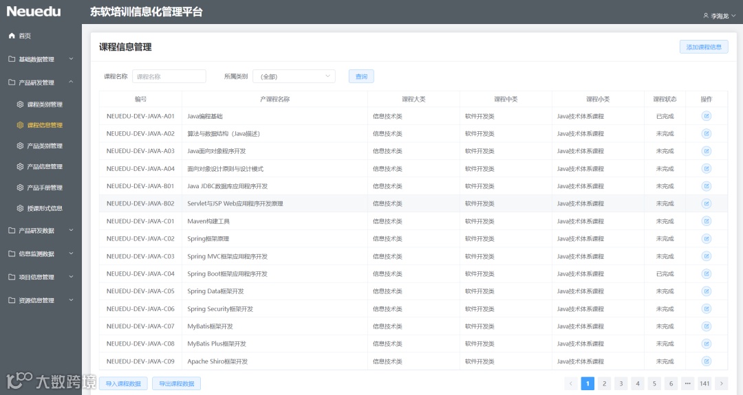This screenshot has width=743, height=395.
Task: Expand the 基础数据管理 sidebar menu
Action: 41,59
